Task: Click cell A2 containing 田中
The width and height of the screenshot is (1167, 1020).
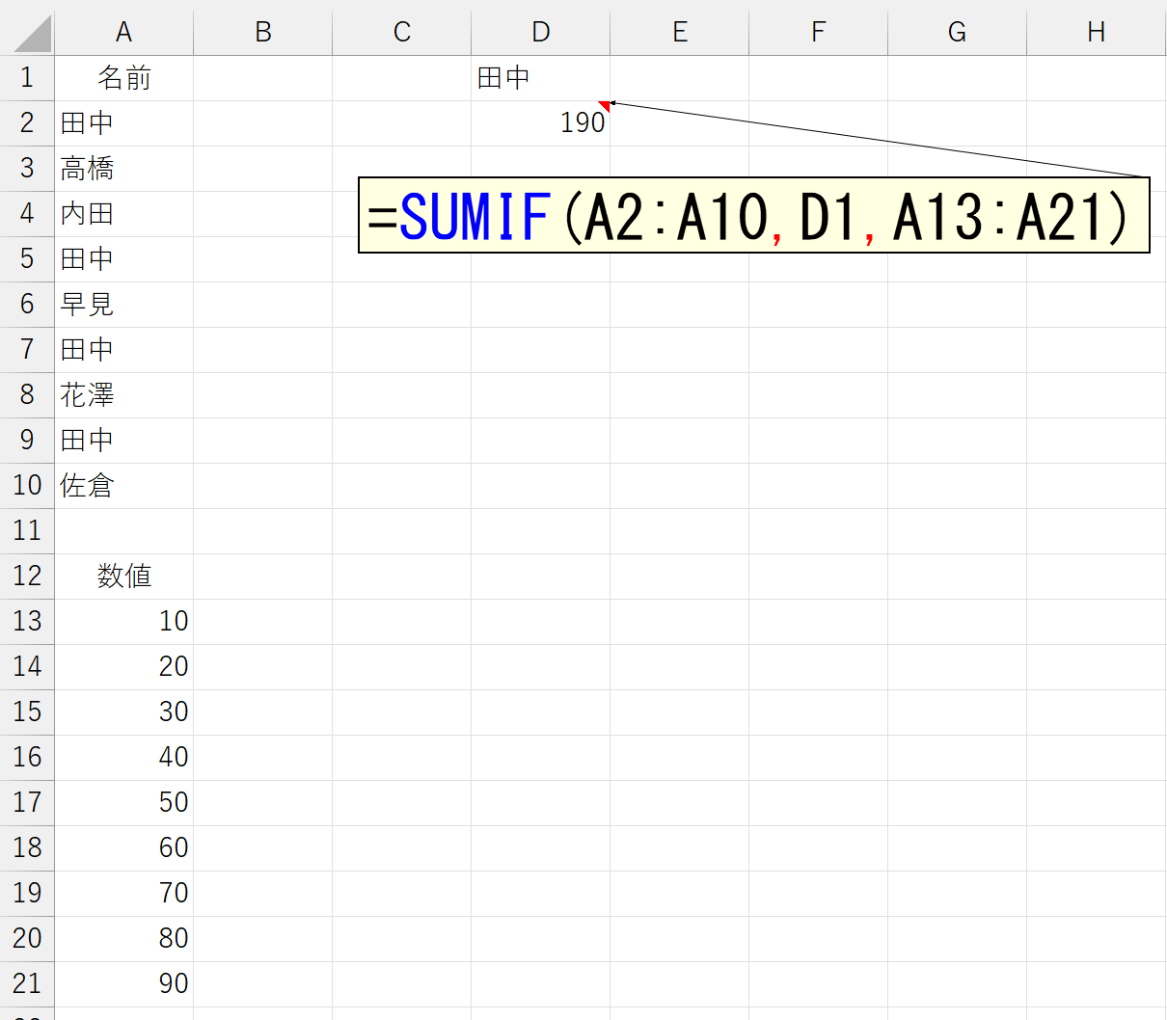Action: tap(123, 123)
